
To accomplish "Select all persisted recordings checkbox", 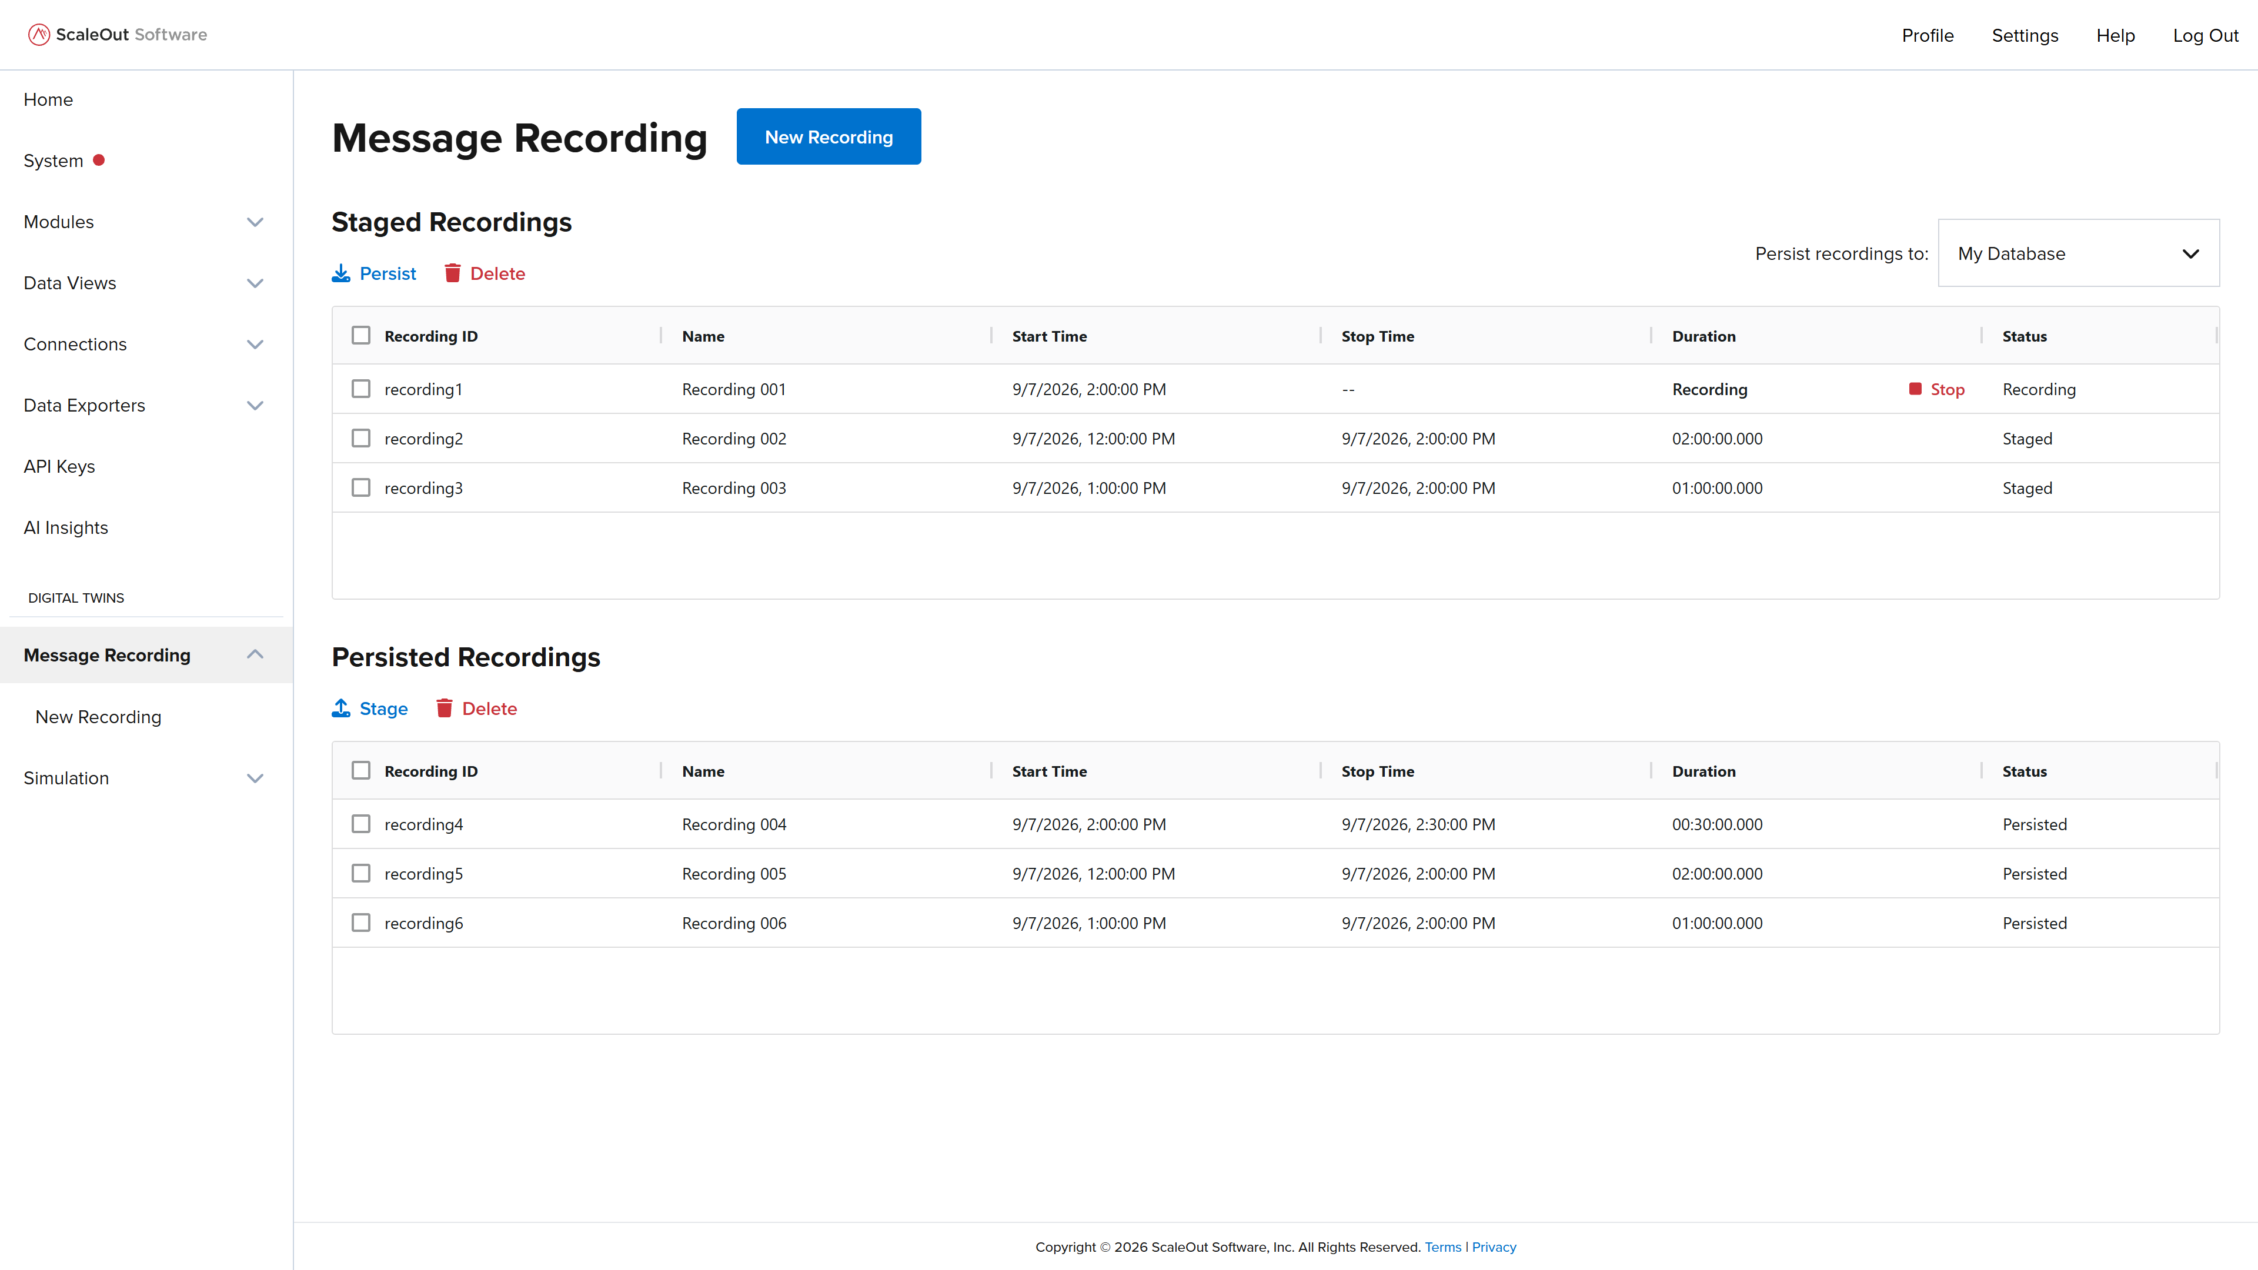I will click(361, 770).
